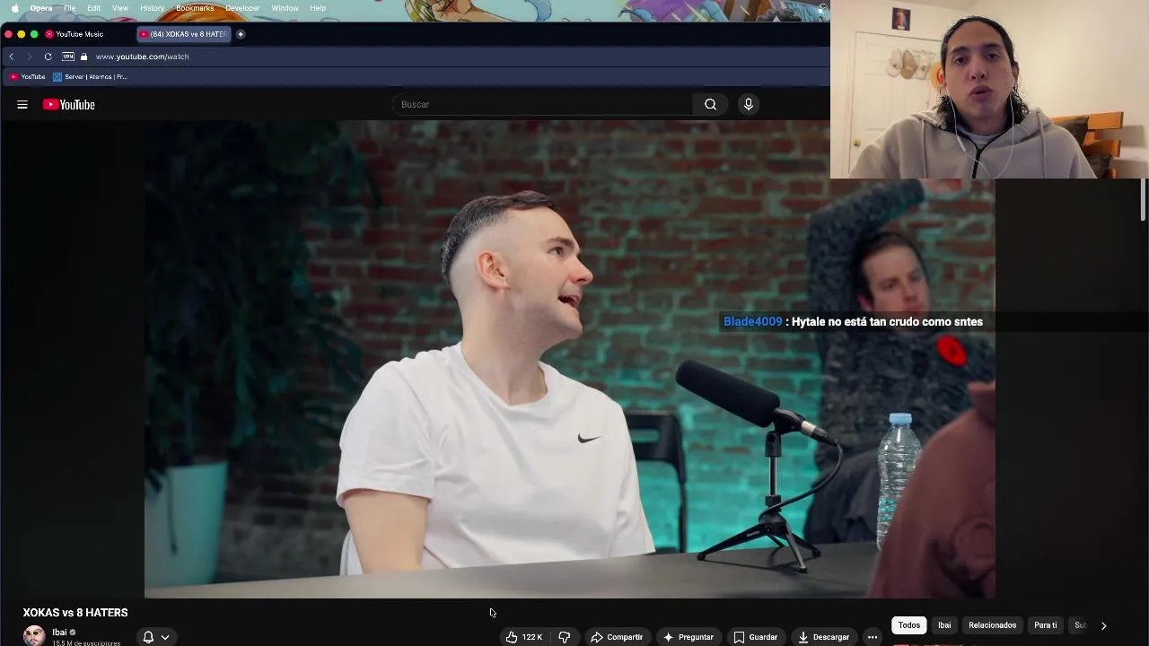
Task: Open the Server | Aternos bookmark
Action: [x=91, y=77]
